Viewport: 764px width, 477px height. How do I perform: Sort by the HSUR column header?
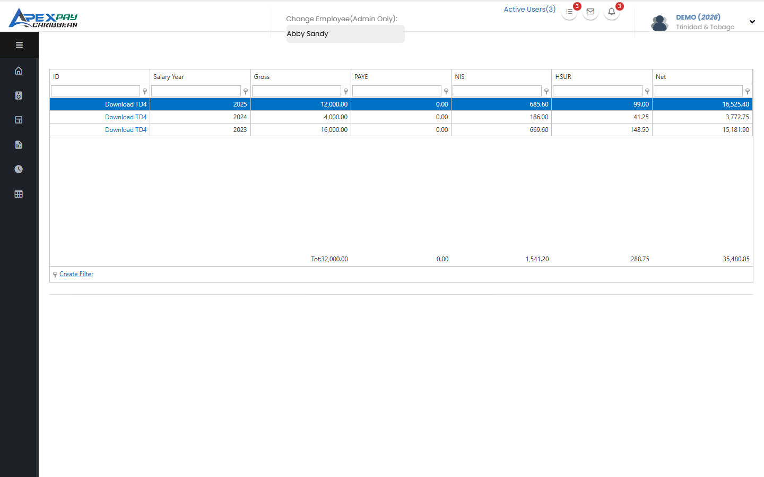(x=602, y=77)
